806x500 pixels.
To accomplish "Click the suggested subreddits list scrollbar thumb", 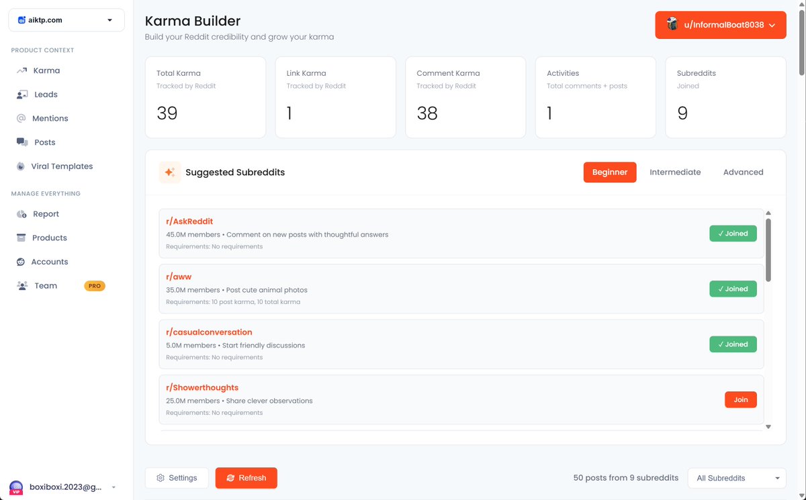I will 768,250.
